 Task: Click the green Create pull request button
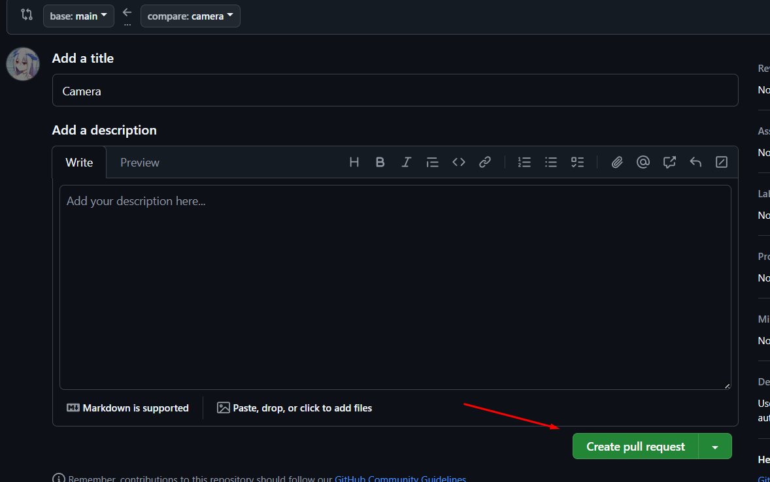click(635, 447)
